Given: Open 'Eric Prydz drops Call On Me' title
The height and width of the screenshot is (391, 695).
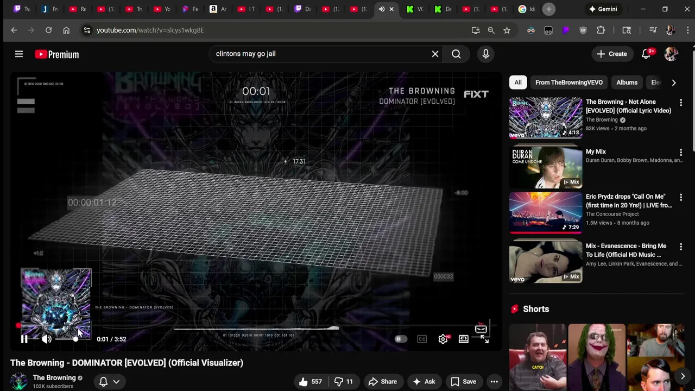Looking at the screenshot, I should coord(629,201).
